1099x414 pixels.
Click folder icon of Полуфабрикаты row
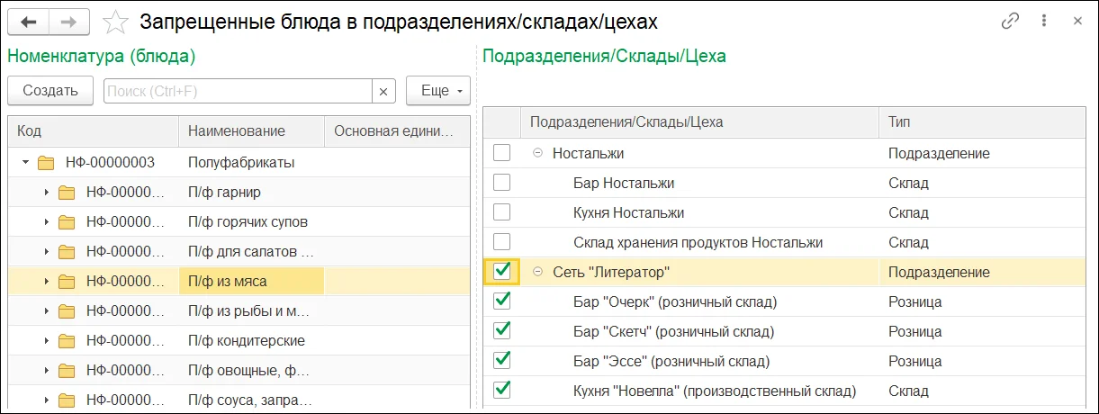pos(46,163)
